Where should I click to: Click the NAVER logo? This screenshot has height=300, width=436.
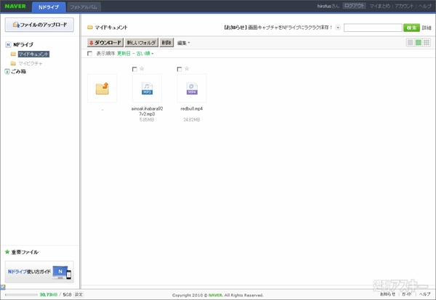(x=15, y=6)
